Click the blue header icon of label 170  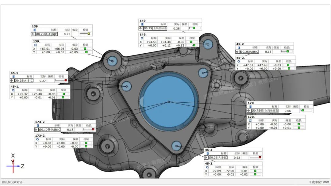[x=250, y=107]
